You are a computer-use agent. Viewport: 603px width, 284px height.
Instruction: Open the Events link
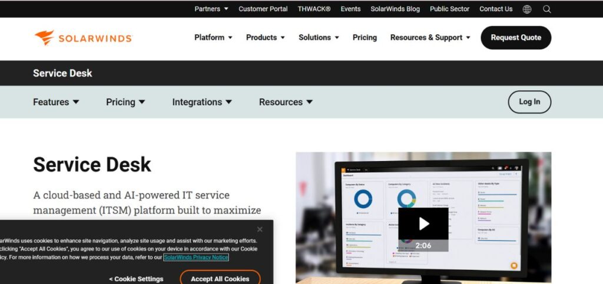click(351, 9)
